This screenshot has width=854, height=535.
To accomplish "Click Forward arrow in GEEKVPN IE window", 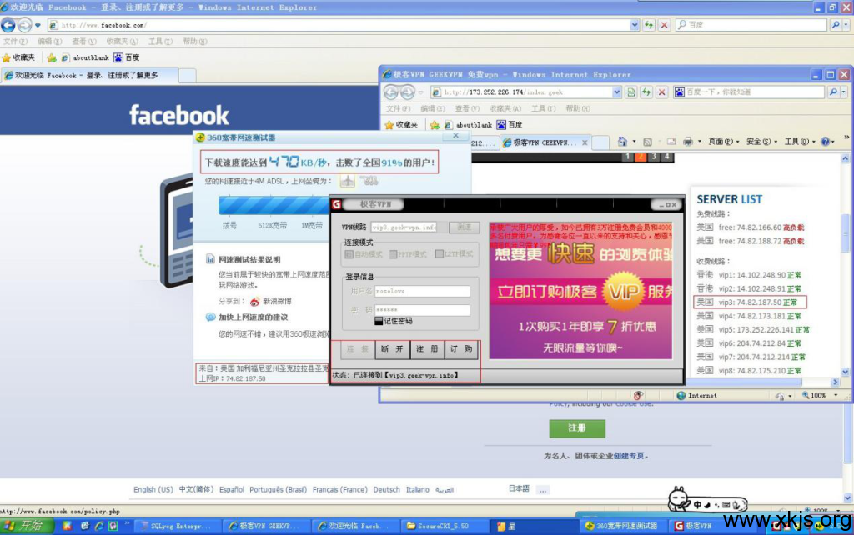I will pyautogui.click(x=407, y=92).
